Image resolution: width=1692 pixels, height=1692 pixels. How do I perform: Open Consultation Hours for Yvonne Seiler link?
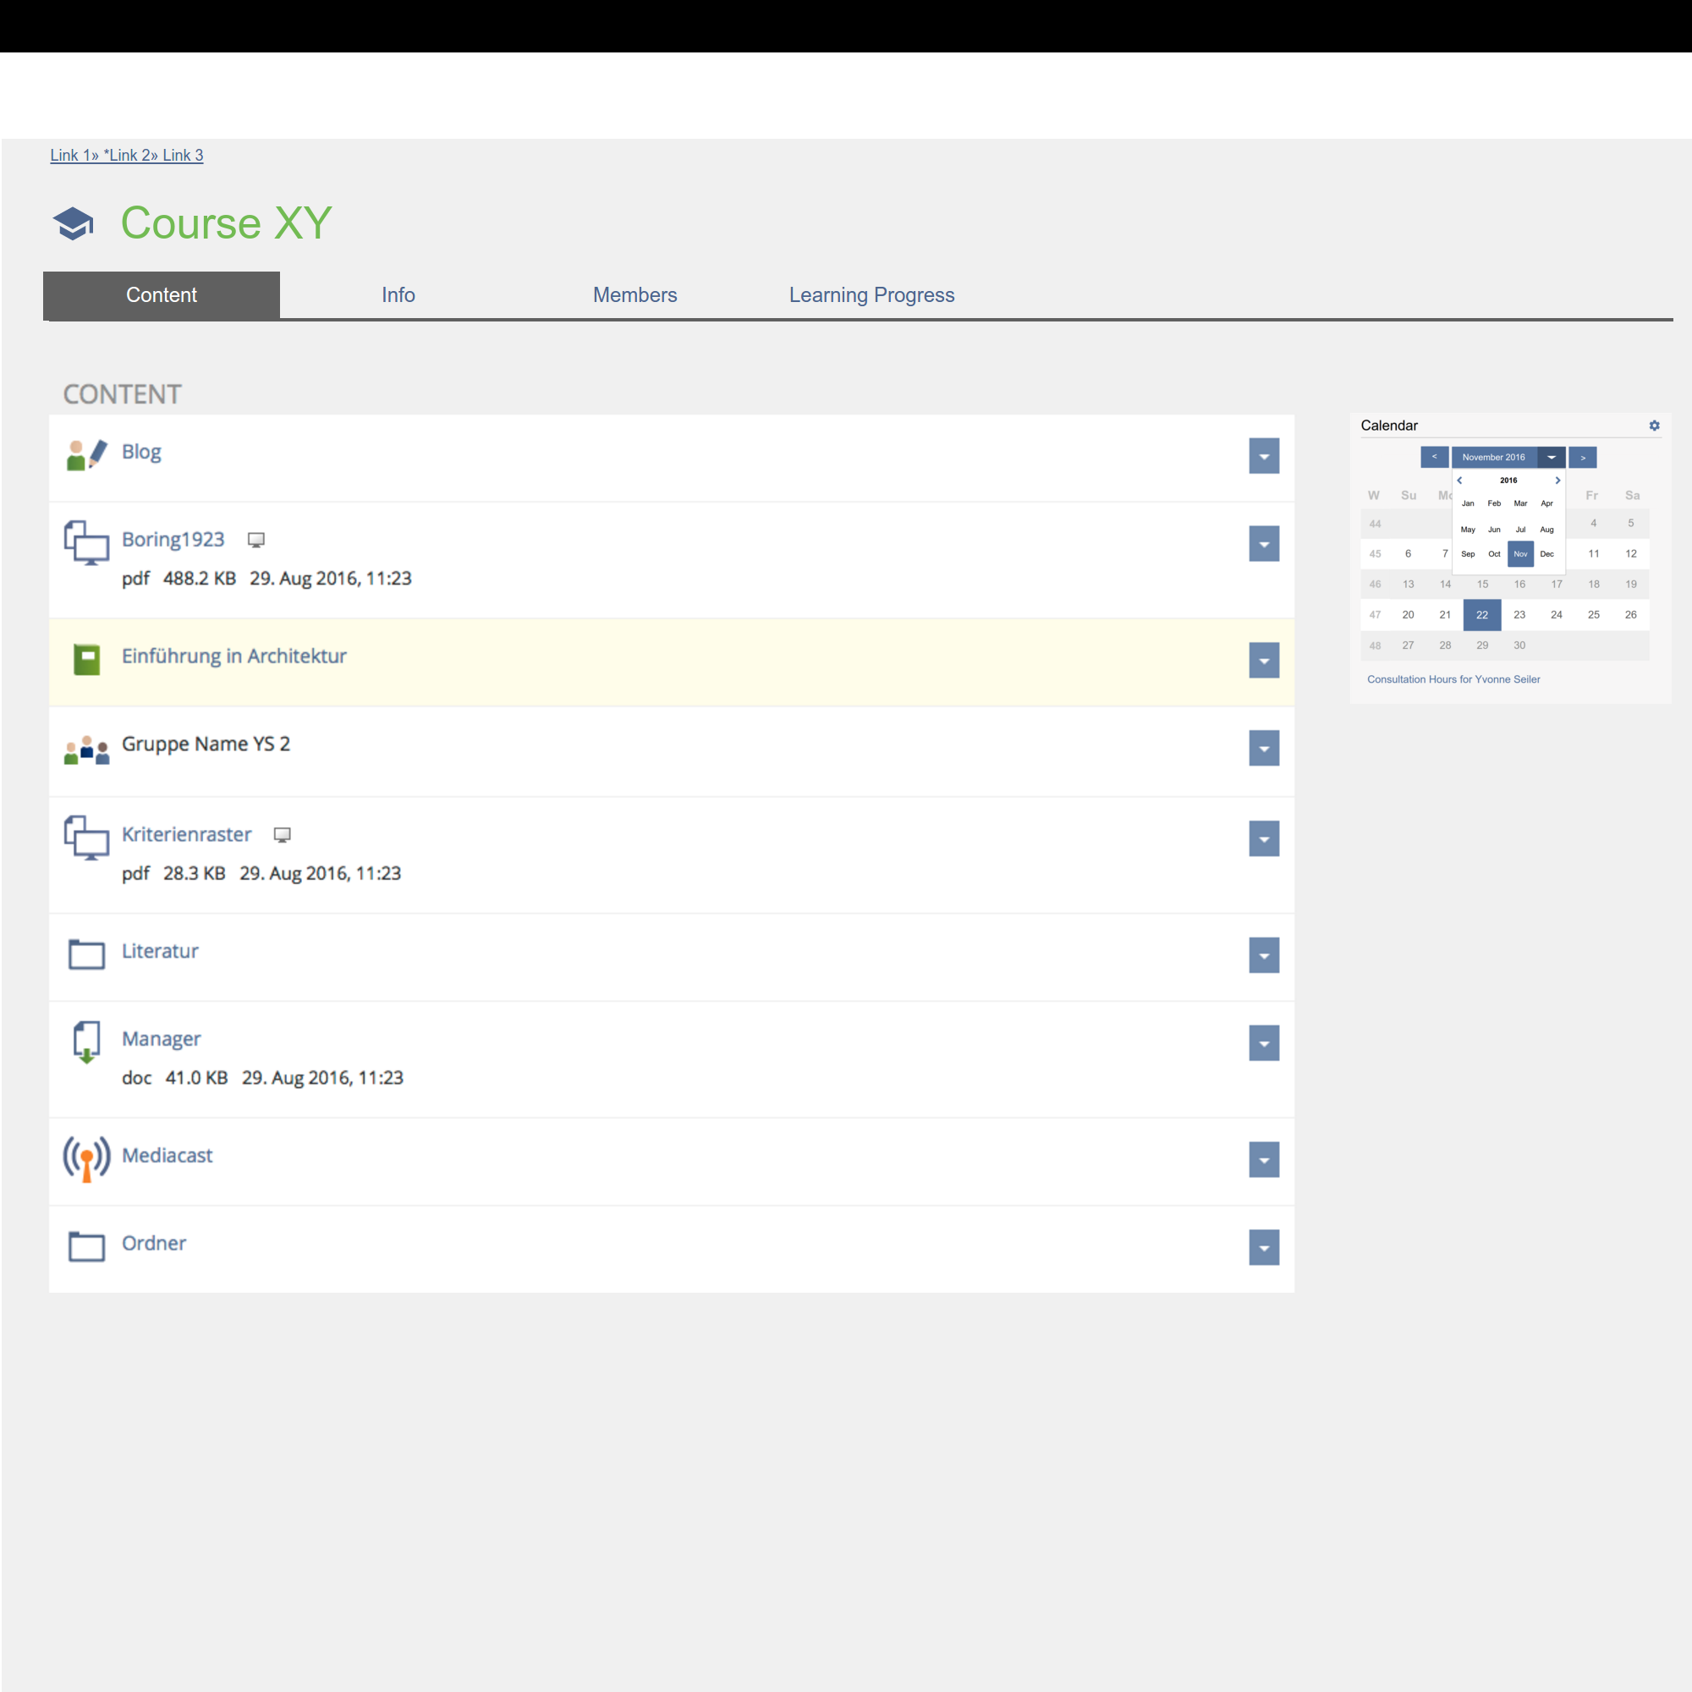(x=1453, y=679)
